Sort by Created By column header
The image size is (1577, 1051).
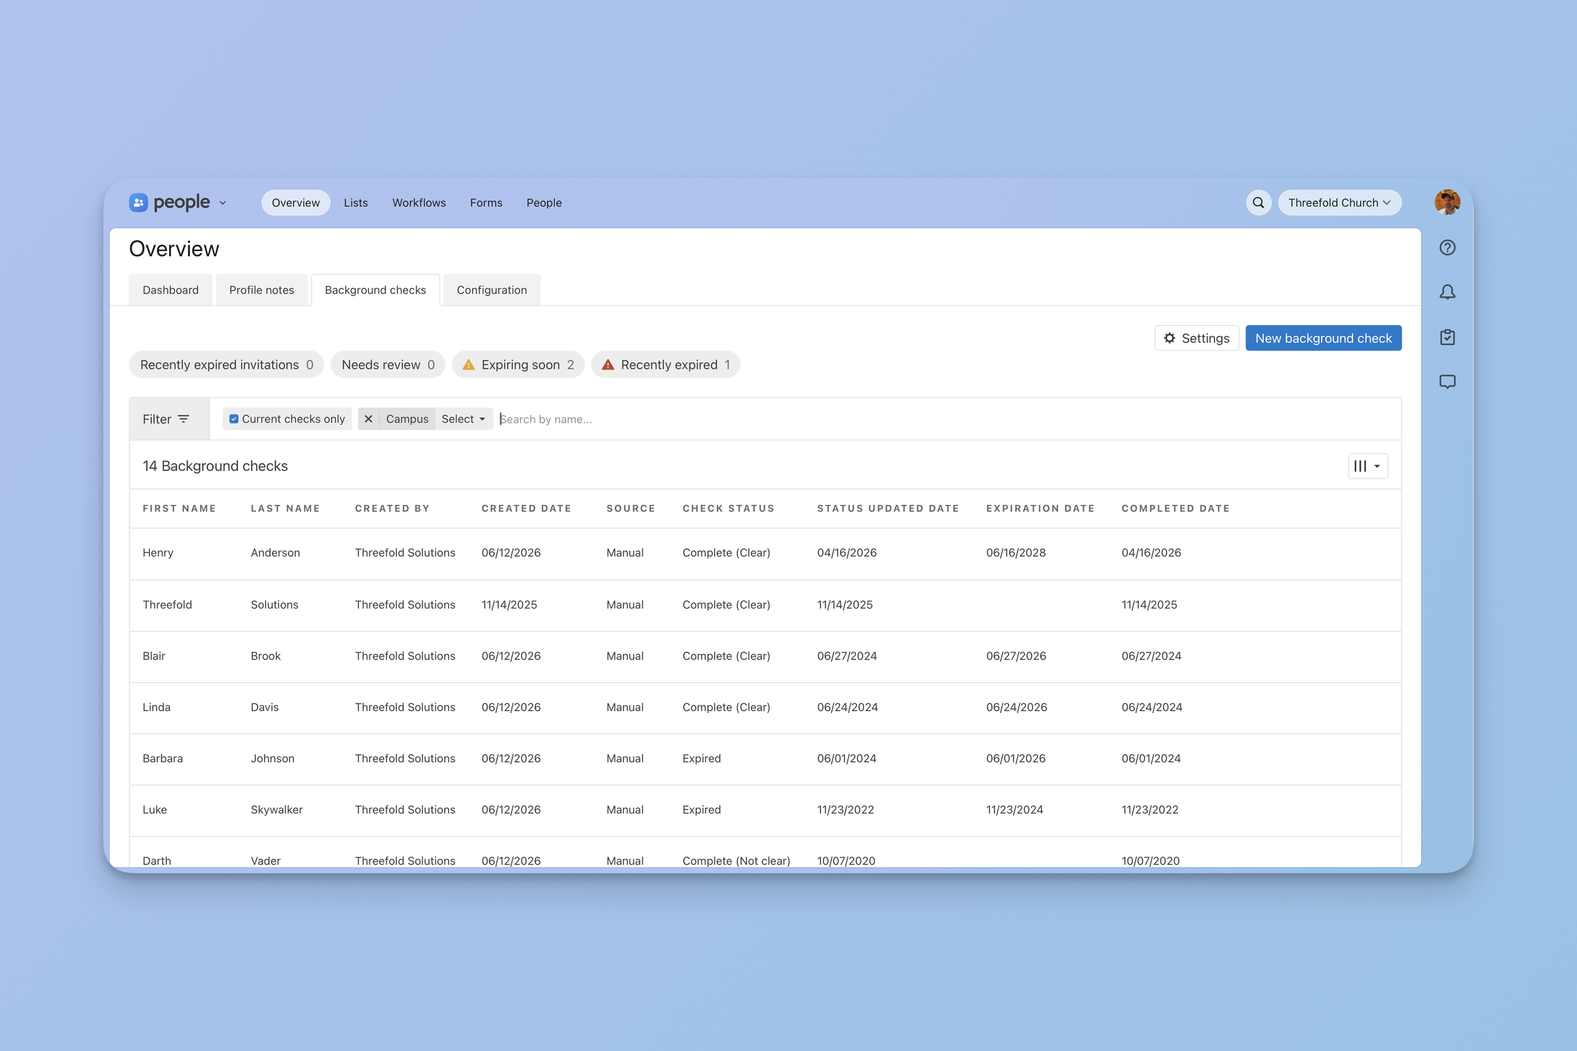click(x=392, y=508)
